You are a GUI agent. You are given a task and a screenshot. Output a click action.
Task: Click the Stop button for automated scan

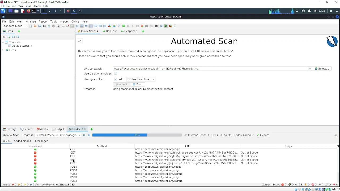pyautogui.click(x=138, y=84)
